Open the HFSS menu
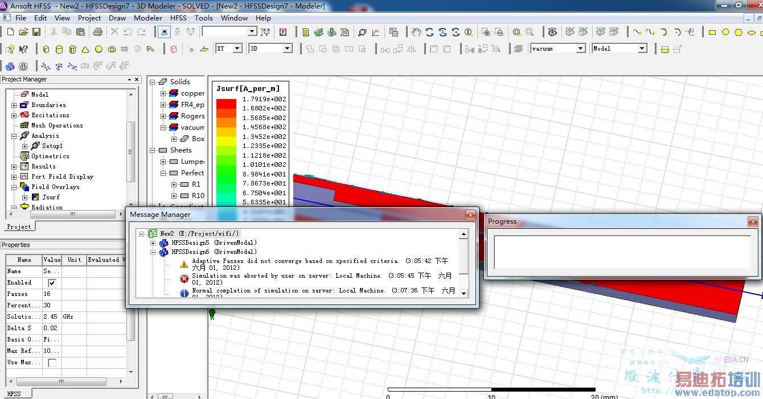Screen dimensions: 763x399 click(178, 18)
